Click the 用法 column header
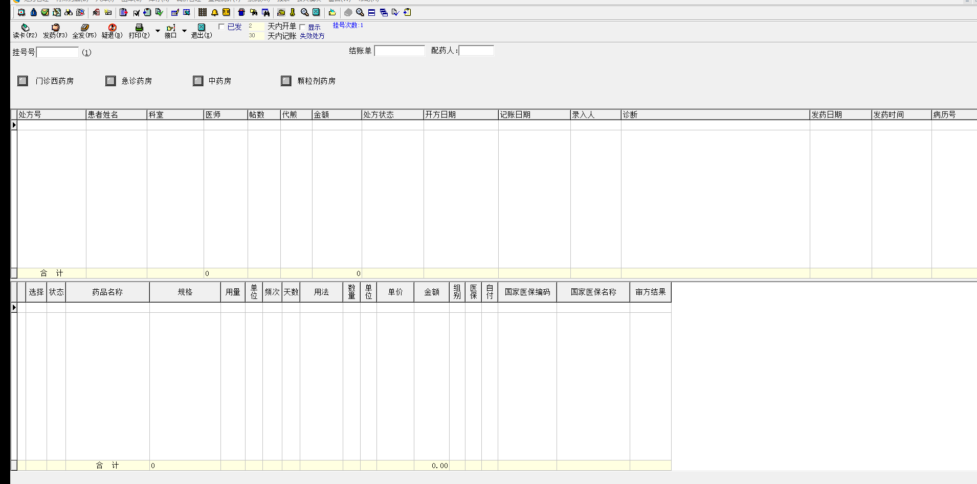Image resolution: width=977 pixels, height=484 pixels. point(321,292)
